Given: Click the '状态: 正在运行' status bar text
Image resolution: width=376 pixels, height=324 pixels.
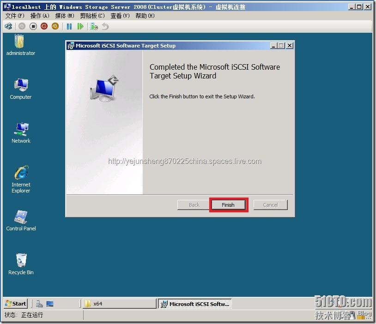Looking at the screenshot, I should [x=24, y=315].
